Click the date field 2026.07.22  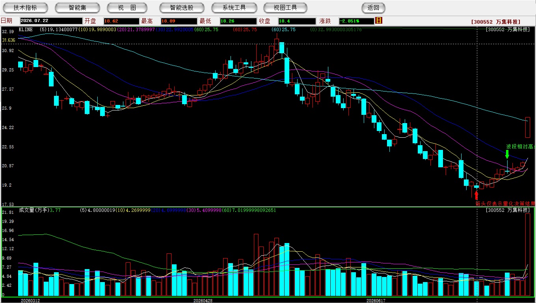click(51, 21)
